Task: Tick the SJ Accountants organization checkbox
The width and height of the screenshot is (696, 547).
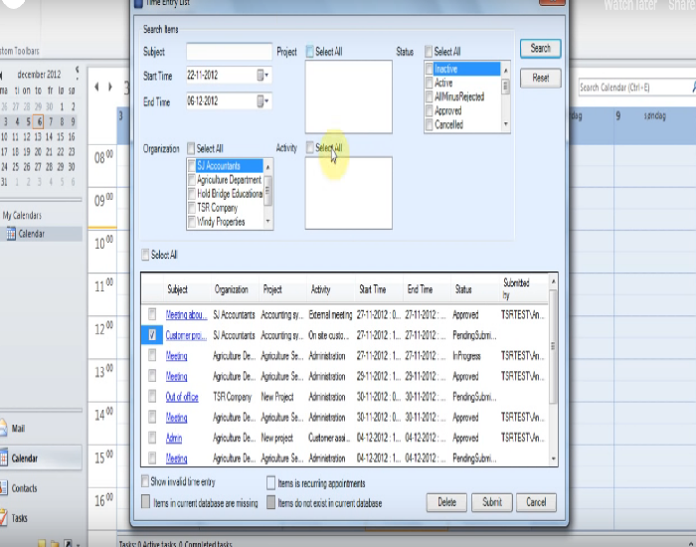Action: 192,166
